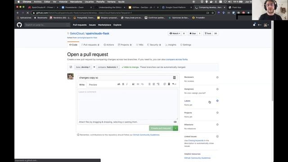The height and width of the screenshot is (162, 288).
Task: Apply italic formatting in the comment editor
Action: pyautogui.click(x=127, y=84)
